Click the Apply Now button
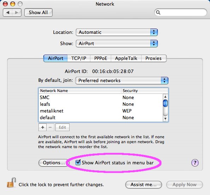210x195 pixels. click(x=185, y=185)
